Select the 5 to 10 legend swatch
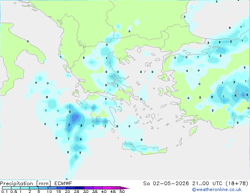This screenshot has height=193, width=250. [x=43, y=188]
